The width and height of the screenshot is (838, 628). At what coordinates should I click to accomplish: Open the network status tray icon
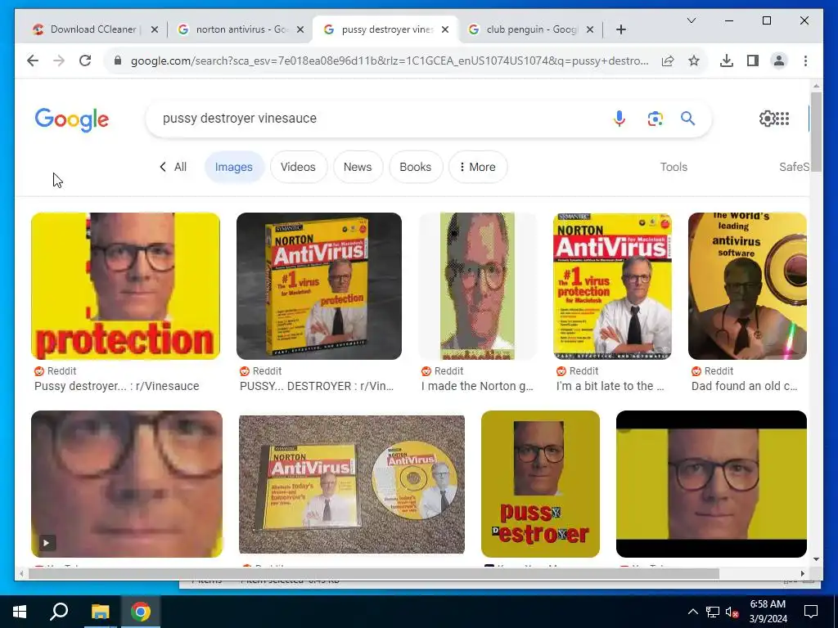pos(713,612)
